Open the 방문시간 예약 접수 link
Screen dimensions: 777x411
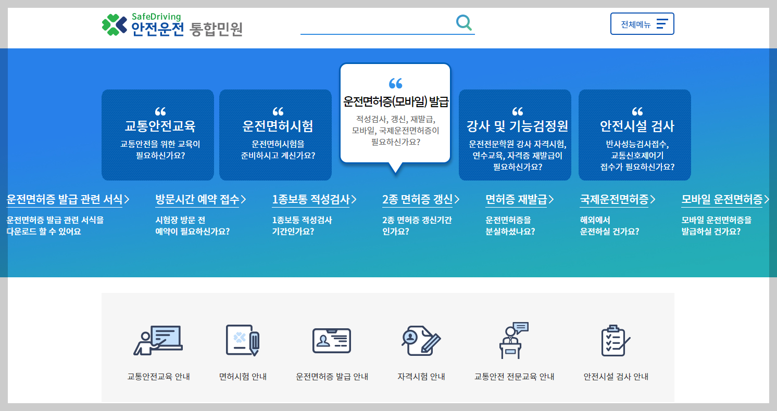[198, 198]
